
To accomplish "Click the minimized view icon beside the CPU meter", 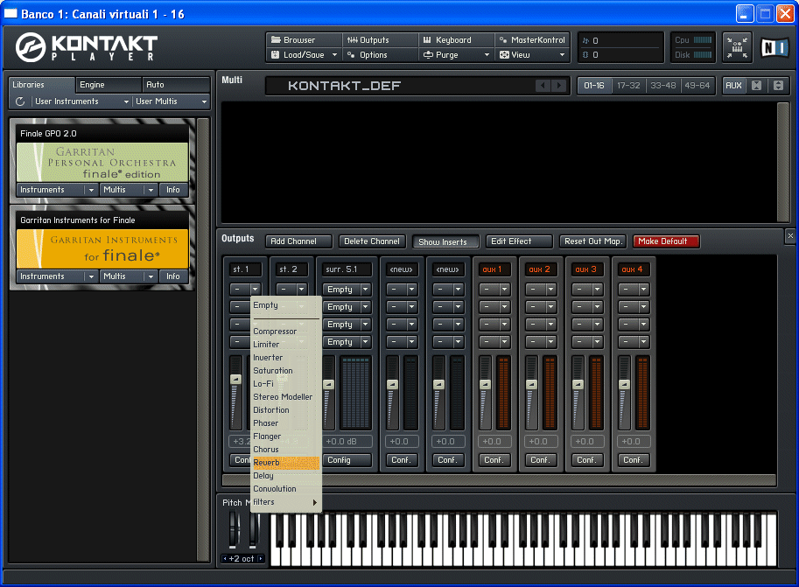I will tap(737, 47).
